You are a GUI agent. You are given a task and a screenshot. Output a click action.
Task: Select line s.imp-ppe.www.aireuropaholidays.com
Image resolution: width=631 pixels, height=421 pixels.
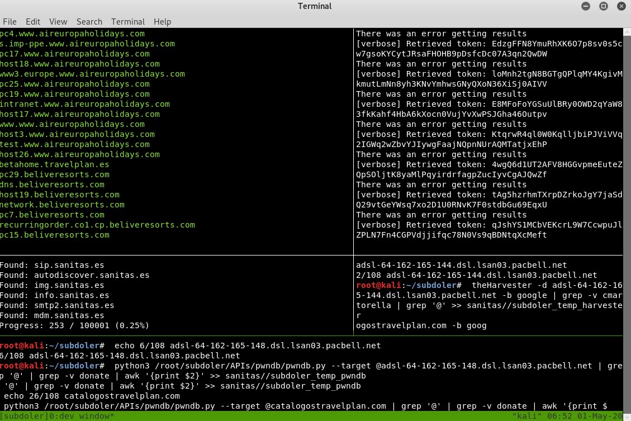click(87, 44)
